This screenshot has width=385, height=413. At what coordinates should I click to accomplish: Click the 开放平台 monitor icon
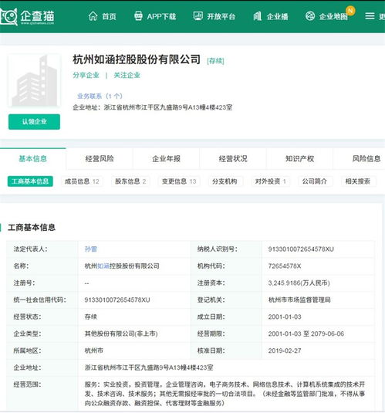pos(198,16)
